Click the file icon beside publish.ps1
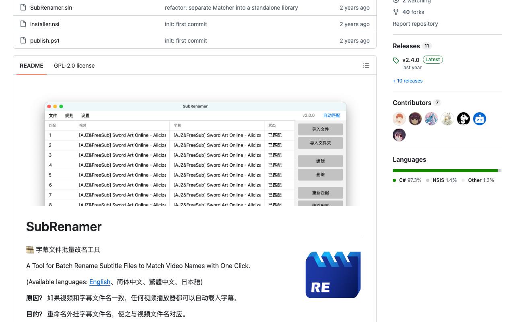 23,41
